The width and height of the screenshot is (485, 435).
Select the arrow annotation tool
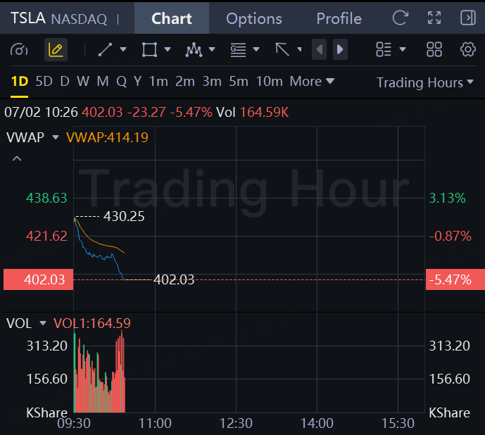pos(282,49)
